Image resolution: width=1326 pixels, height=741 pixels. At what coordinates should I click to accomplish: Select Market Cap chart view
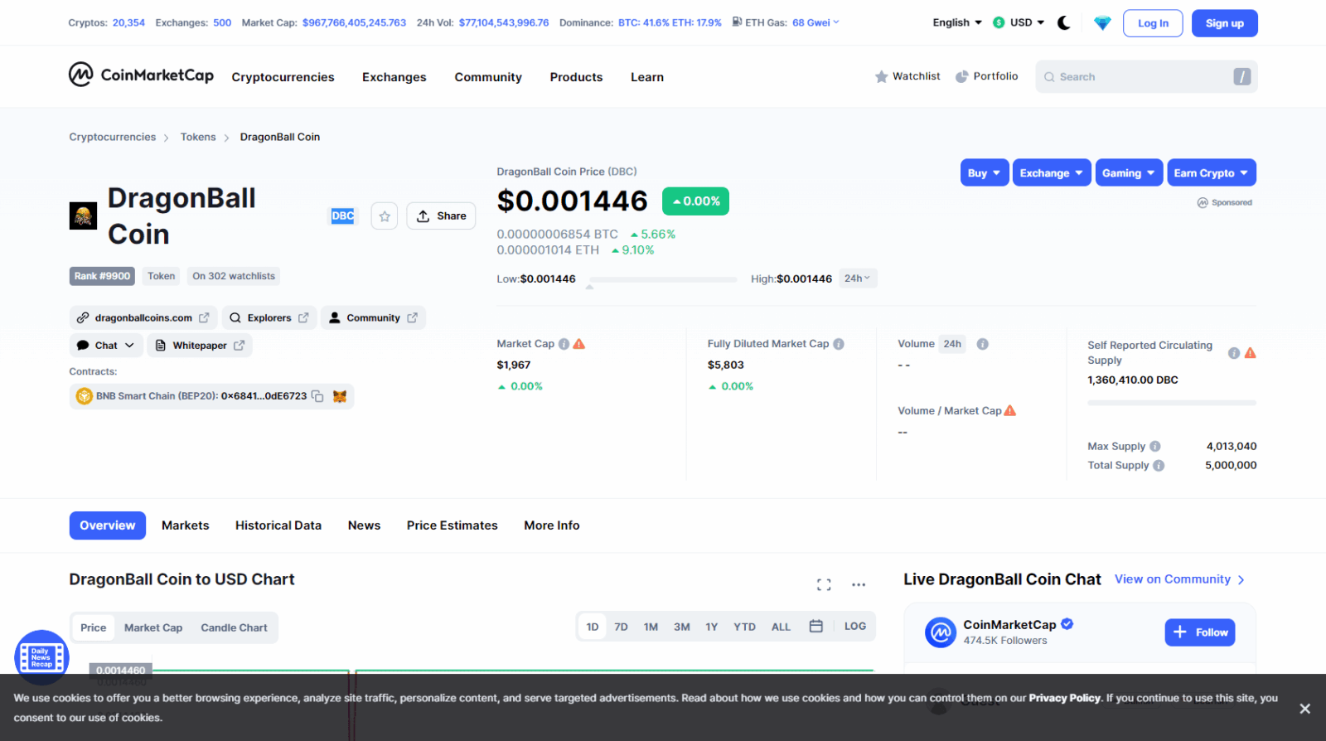coord(153,627)
